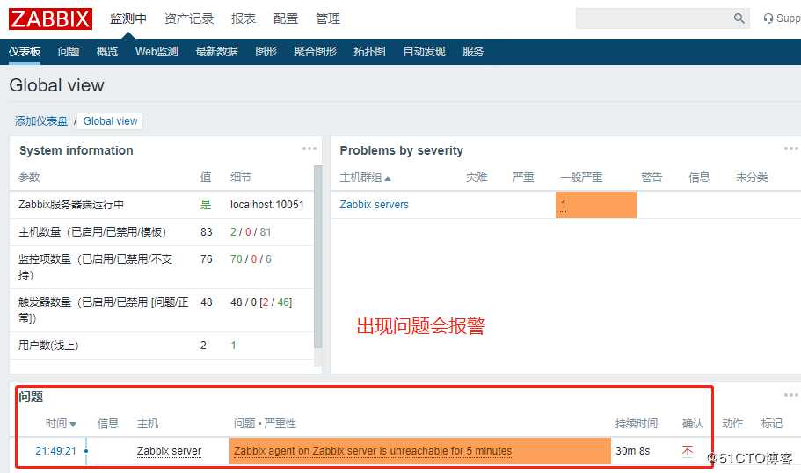Click the orange 一般严重 count cell
This screenshot has width=801, height=473.
point(595,205)
